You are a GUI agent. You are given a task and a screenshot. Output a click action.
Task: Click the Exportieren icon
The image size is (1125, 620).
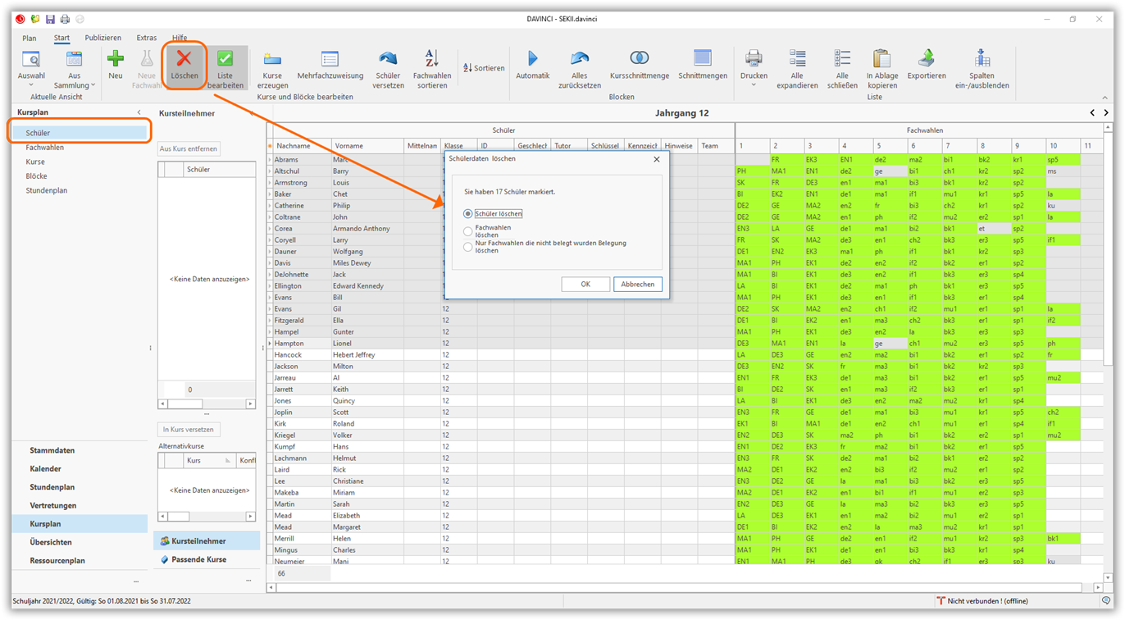click(926, 59)
